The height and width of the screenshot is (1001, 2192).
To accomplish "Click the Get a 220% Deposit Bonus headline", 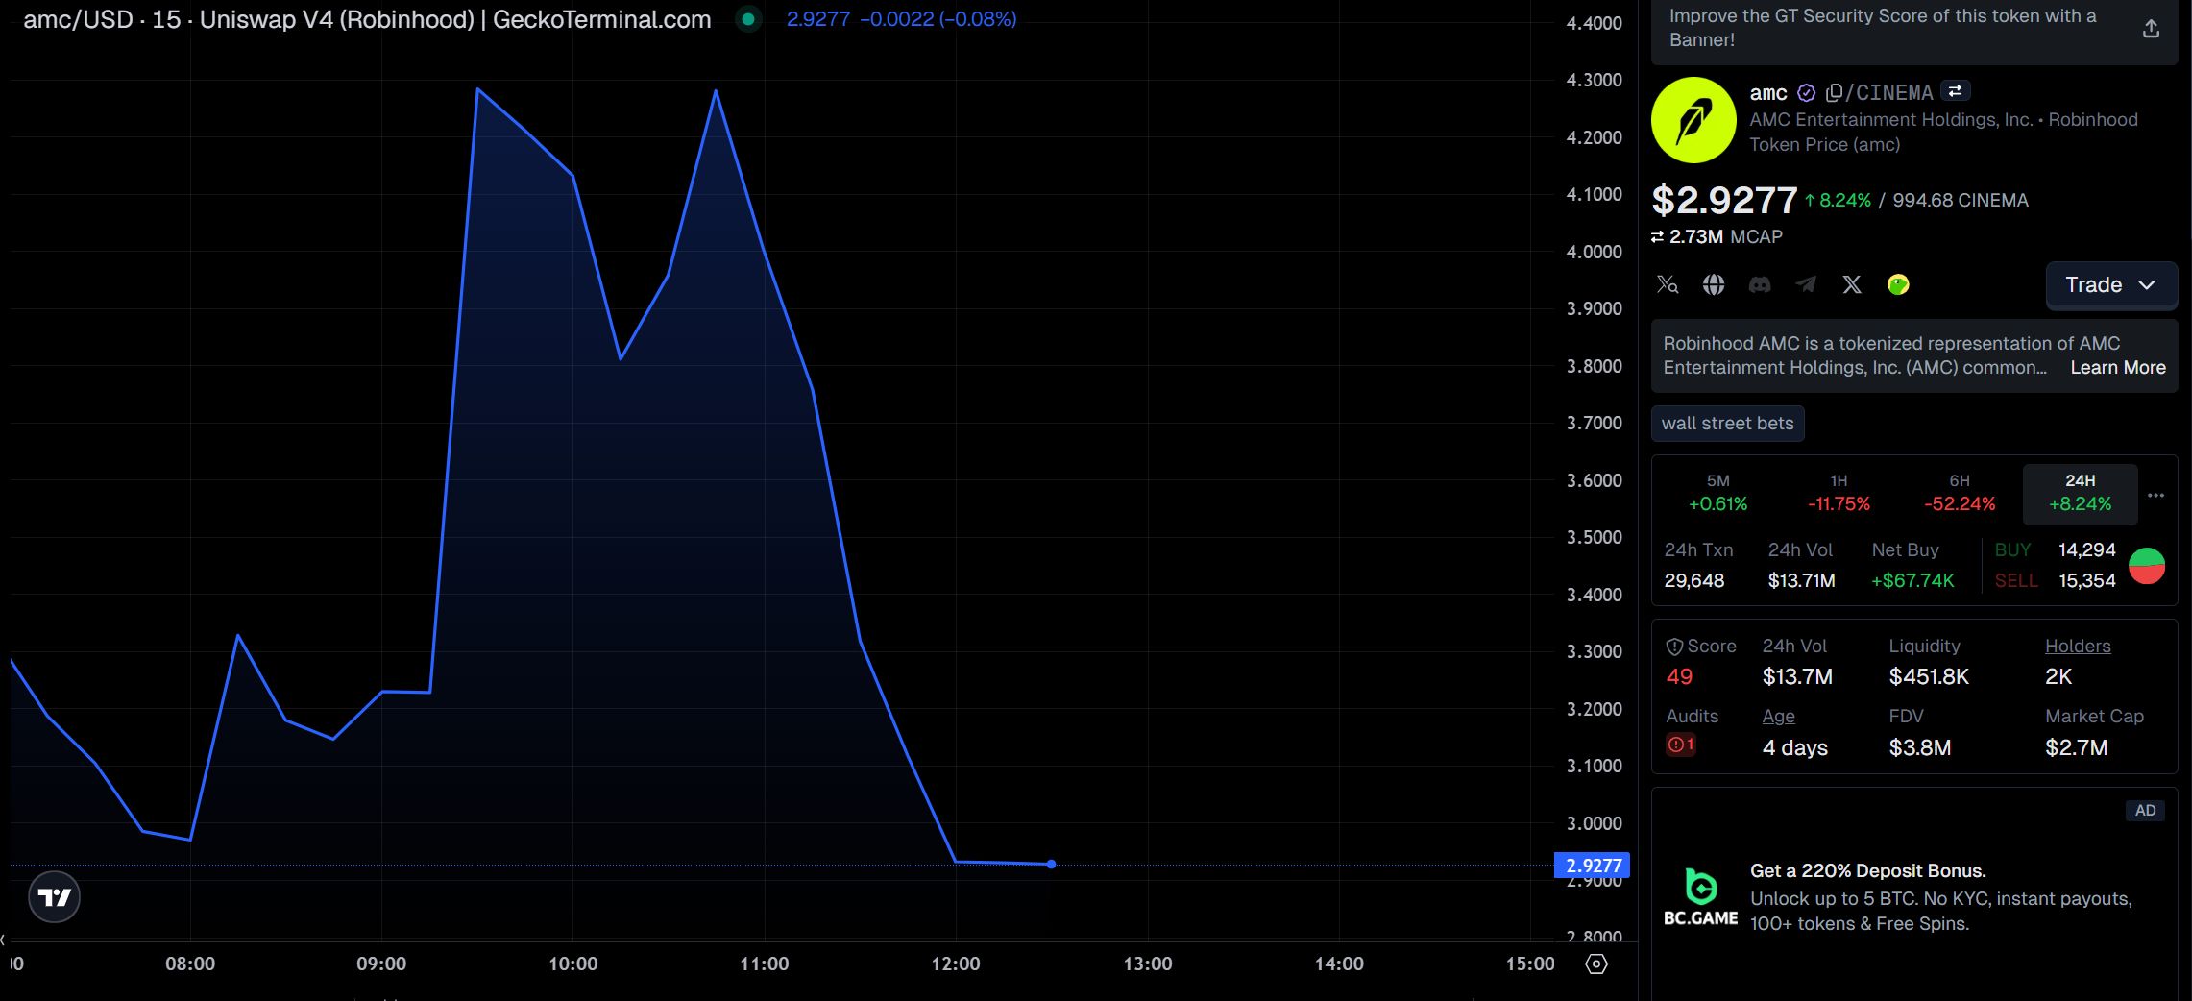I will click(x=1867, y=871).
